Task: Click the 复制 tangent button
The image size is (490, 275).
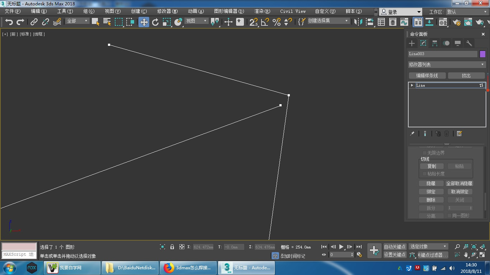Action: [x=432, y=166]
